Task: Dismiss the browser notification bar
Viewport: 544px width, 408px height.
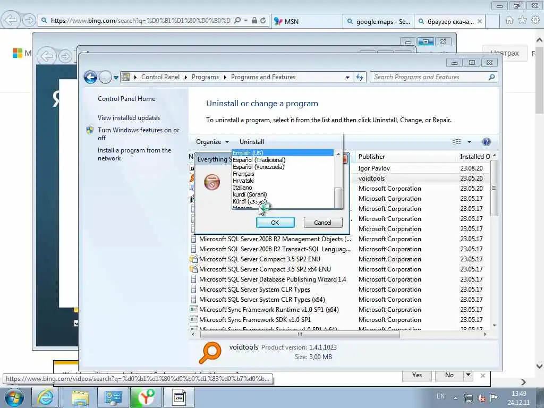Action: (482, 376)
